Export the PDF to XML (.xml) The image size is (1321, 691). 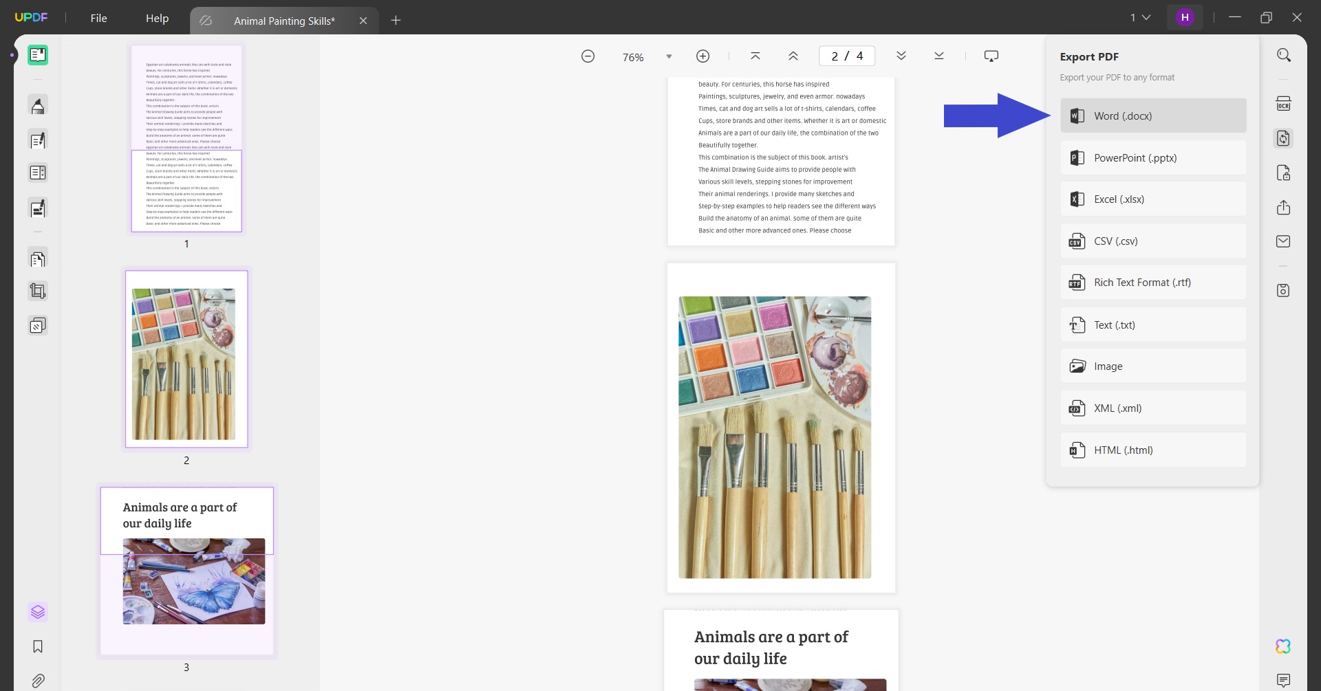click(x=1153, y=408)
